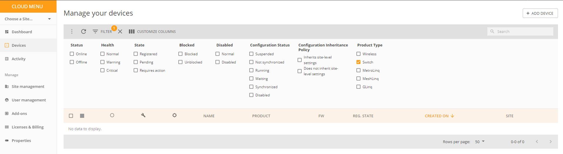
Task: Select all rows with header checkbox
Action: pyautogui.click(x=71, y=116)
